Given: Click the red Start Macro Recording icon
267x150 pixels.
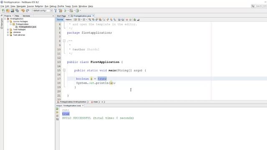Looking at the screenshot, I should coord(127,20).
